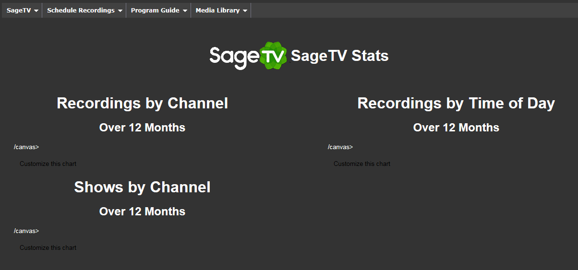Click the Recordings by Time of Day heading
Screen dimensions: 578x270
(456, 103)
